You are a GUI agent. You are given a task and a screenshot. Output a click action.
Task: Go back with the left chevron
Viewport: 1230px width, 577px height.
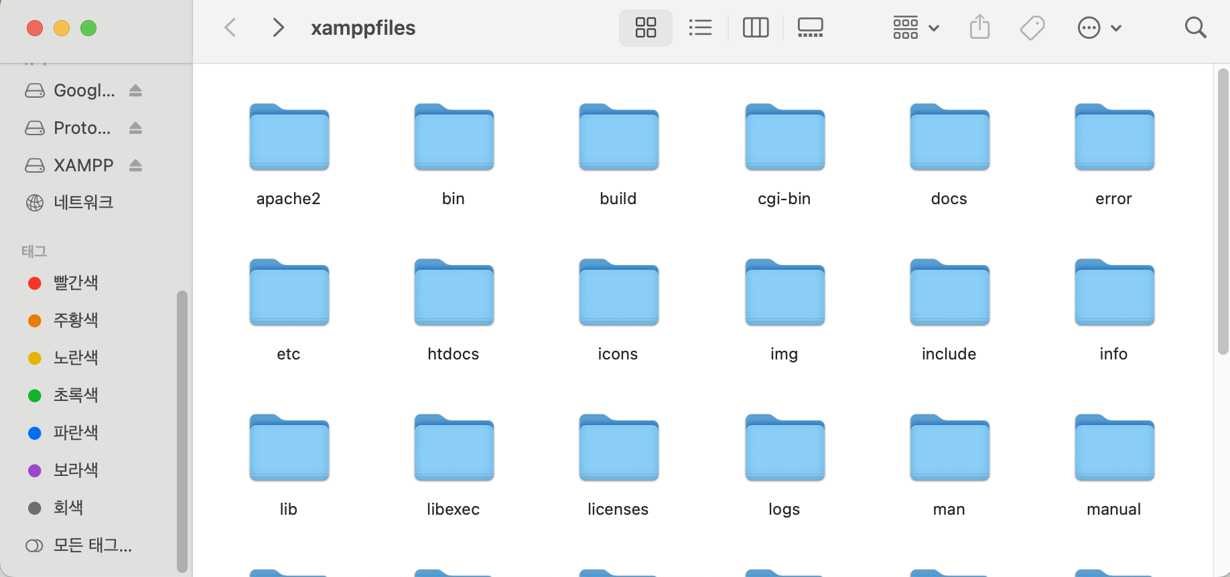pos(230,28)
